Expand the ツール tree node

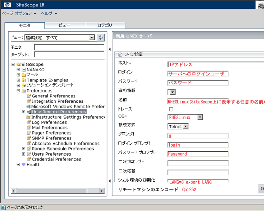click(x=18, y=75)
